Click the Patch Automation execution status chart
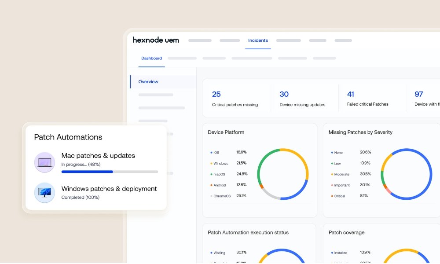Screen dimensions: 440x264 [282, 256]
